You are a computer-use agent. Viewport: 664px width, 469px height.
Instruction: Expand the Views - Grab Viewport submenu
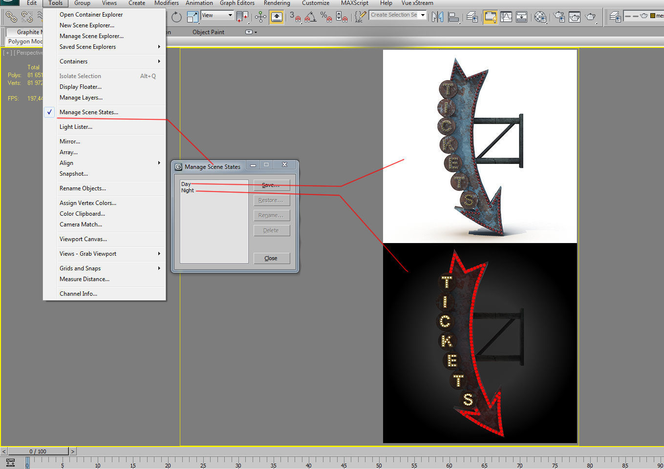[105, 254]
